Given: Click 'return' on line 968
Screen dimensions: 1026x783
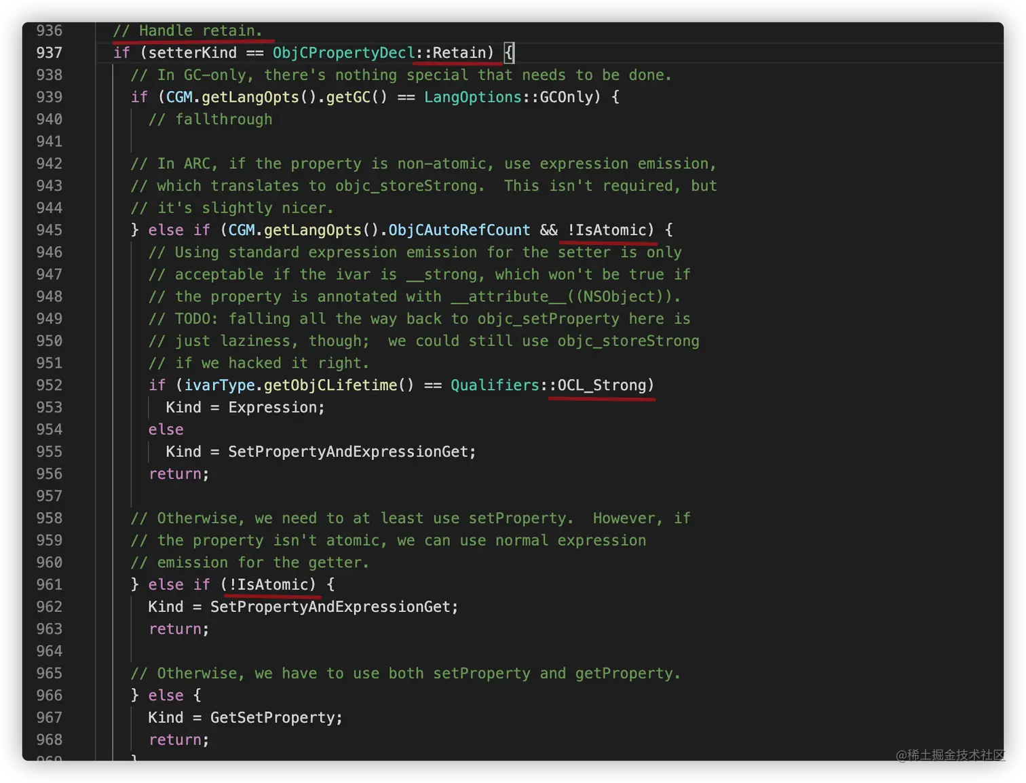Looking at the screenshot, I should pos(175,740).
